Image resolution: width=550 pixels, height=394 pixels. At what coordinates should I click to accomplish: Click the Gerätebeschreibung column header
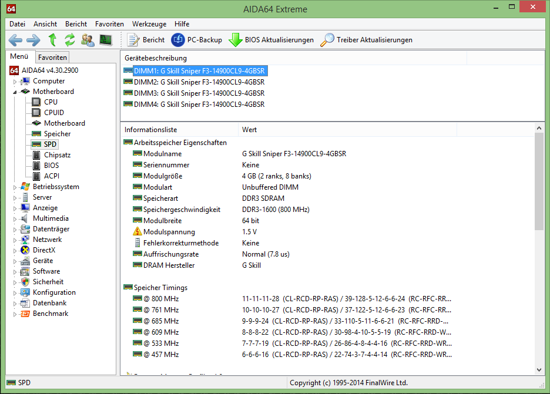(294, 58)
